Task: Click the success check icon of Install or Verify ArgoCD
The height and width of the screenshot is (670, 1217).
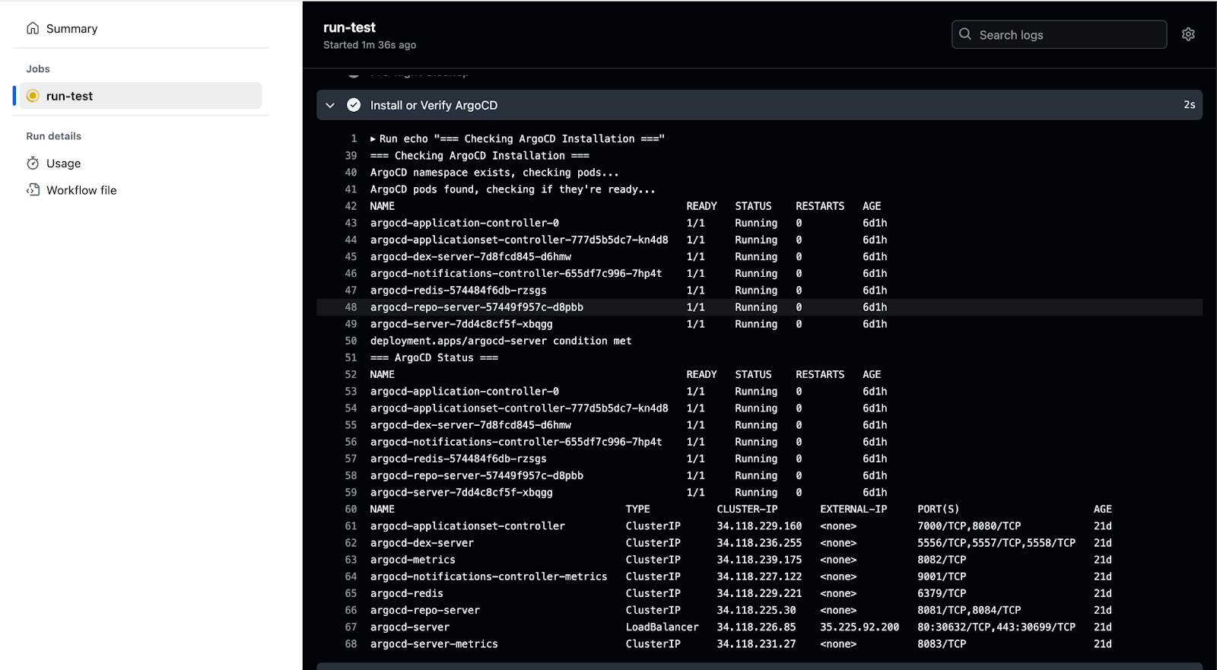Action: [354, 105]
